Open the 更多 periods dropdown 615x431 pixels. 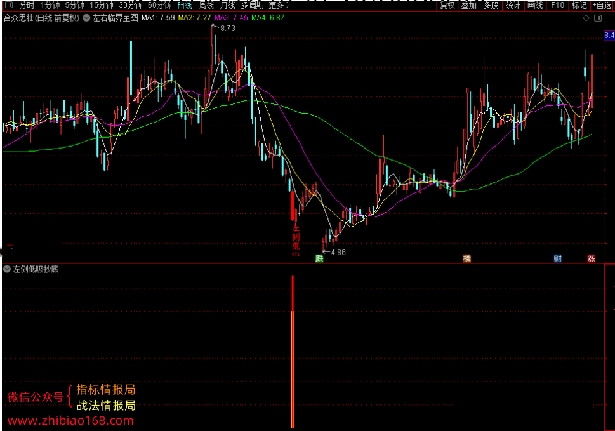tap(279, 6)
